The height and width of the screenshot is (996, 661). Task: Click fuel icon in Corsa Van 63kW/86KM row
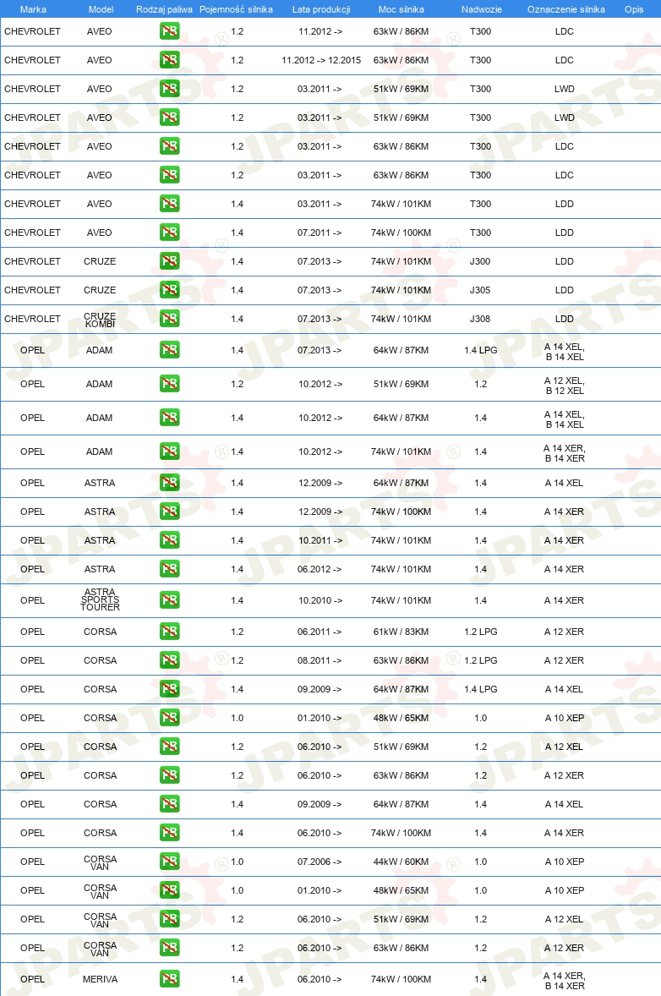click(170, 948)
